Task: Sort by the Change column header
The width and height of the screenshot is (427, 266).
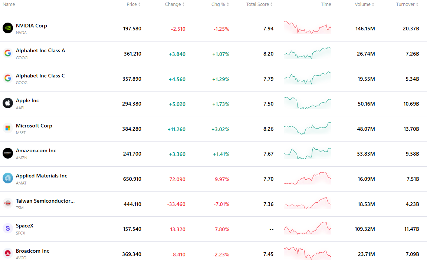Action: [175, 4]
